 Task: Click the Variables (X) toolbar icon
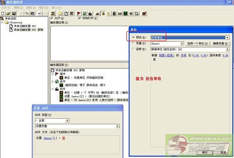pos(53,13)
